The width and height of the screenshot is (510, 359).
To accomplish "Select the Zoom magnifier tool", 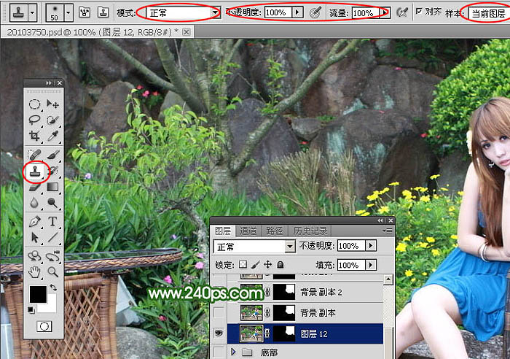I will coord(53,272).
